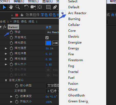Expand the 辉光强度 property

click(x=6, y=48)
